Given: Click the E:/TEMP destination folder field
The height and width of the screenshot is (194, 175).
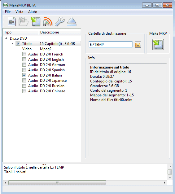Looking at the screenshot, I should [111, 45].
